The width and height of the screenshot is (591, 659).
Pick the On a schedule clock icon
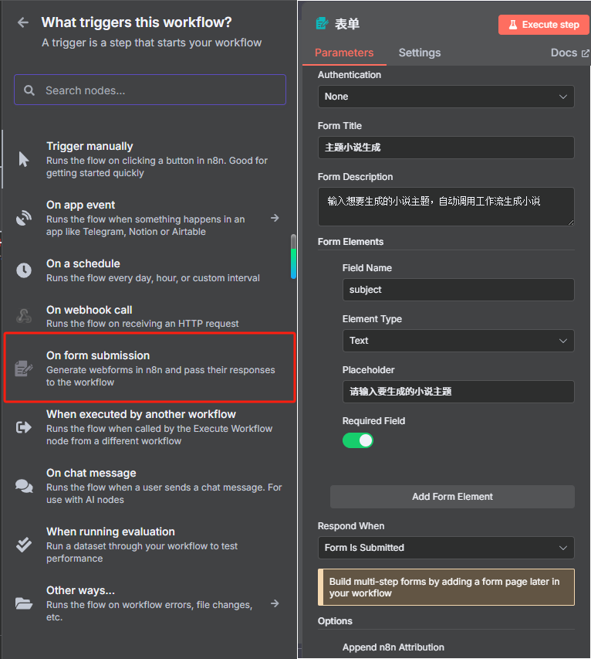click(x=24, y=270)
